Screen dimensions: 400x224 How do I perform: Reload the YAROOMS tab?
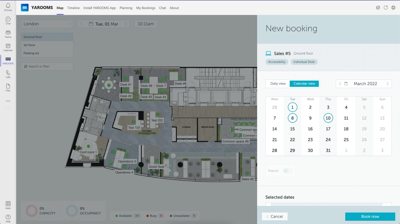pos(386,8)
